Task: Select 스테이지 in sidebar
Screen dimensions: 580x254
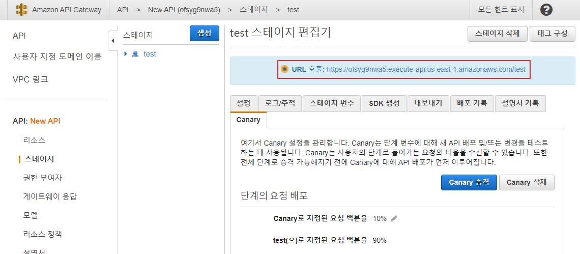Action: 39,159
